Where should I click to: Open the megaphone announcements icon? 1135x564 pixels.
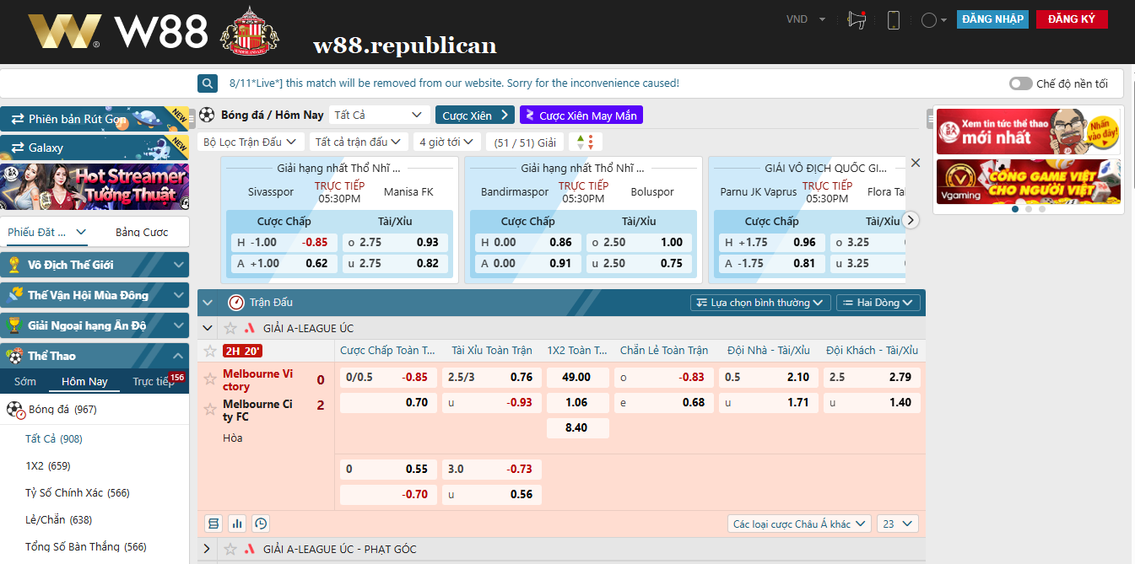point(857,20)
